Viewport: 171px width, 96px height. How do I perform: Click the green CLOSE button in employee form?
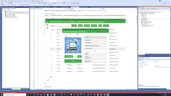(x=73, y=61)
